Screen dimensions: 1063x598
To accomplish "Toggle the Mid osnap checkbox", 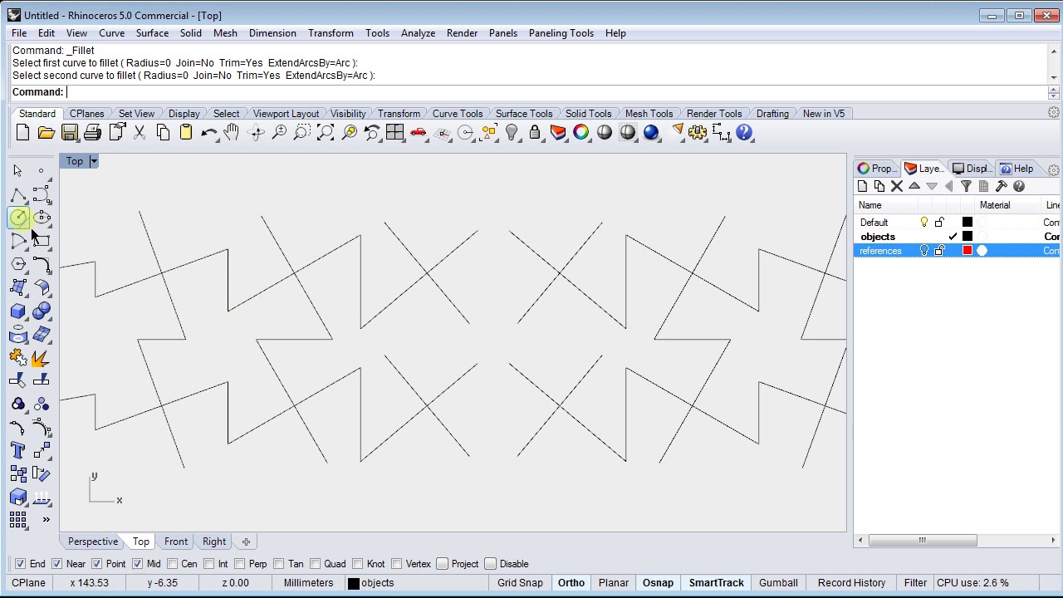I will 136,564.
